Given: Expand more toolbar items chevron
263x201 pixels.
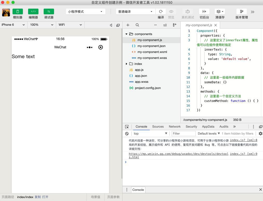Looking at the screenshot, I should [x=253, y=12].
